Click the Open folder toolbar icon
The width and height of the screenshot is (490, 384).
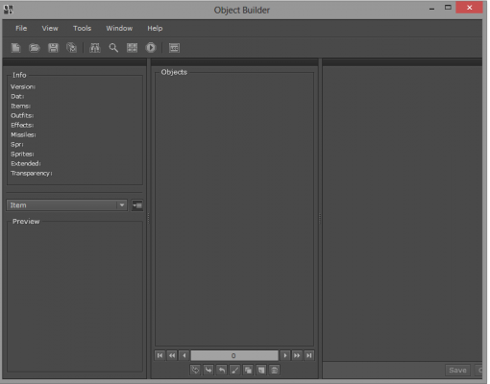click(x=35, y=48)
